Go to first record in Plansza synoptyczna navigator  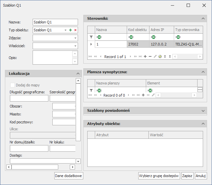click(90, 95)
